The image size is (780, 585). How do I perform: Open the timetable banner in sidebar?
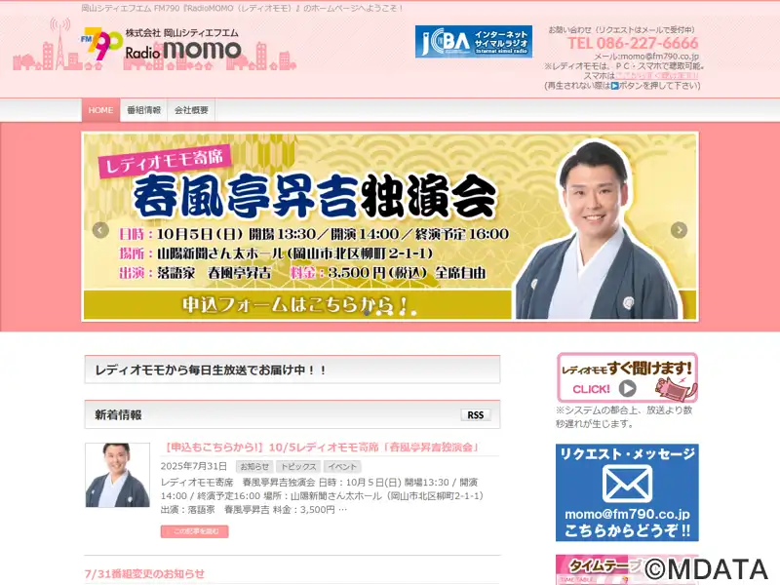(627, 569)
